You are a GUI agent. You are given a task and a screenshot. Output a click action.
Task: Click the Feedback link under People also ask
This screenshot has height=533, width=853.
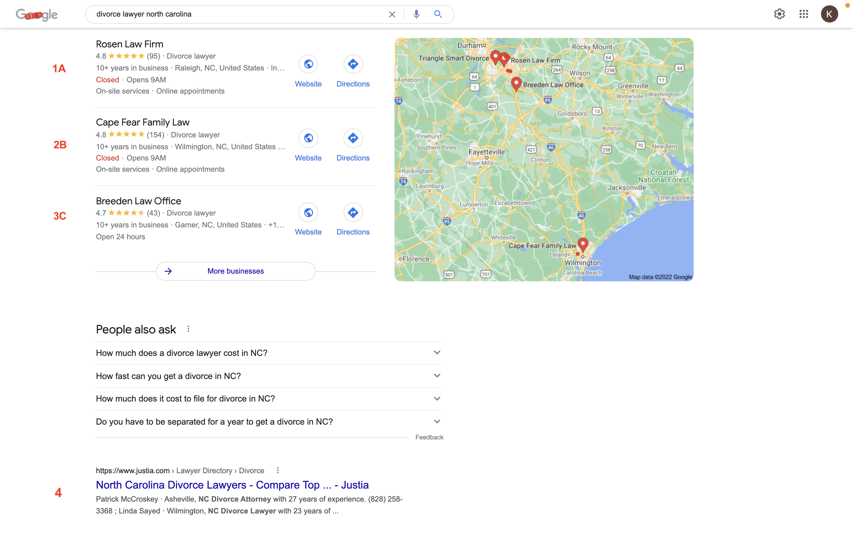(x=429, y=437)
